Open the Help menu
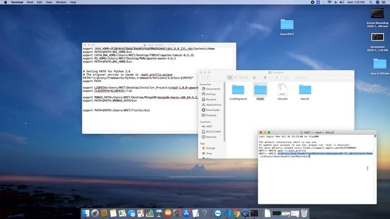390x219 pixels. (73, 2)
